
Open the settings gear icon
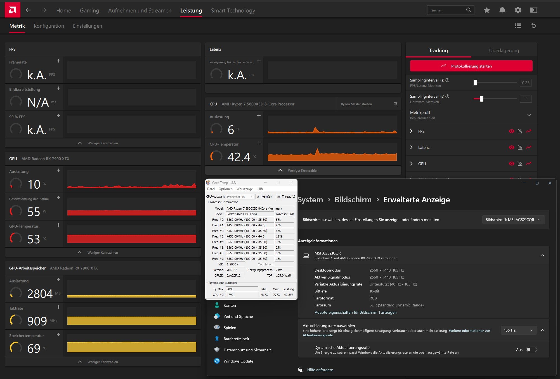(518, 10)
